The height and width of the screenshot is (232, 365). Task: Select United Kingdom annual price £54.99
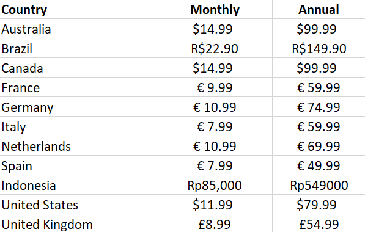[319, 223]
